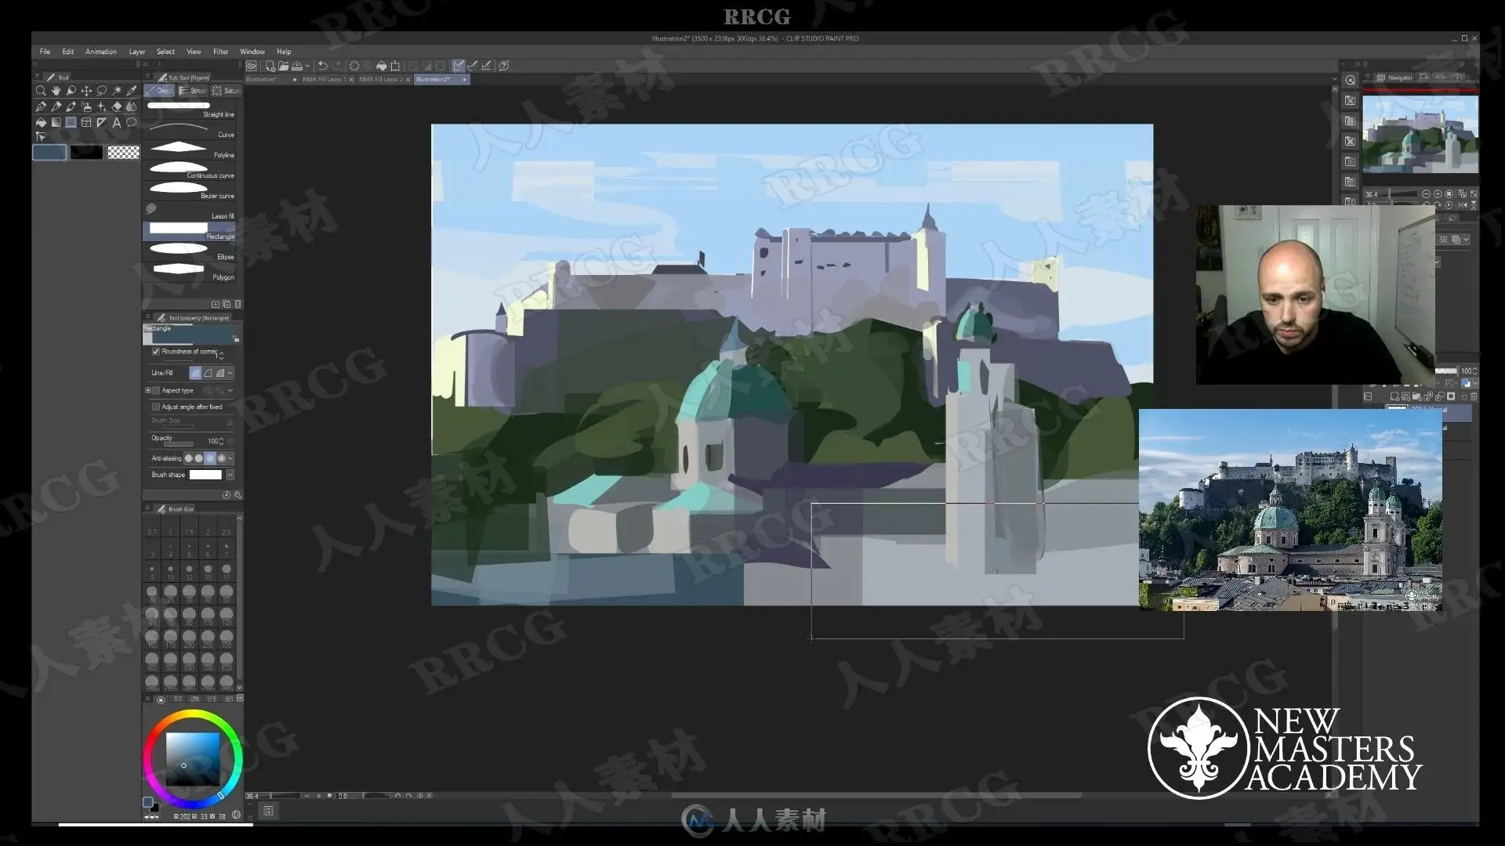Open the Tool palette menu
Viewport: 1505px width, 846px height.
pos(37,77)
